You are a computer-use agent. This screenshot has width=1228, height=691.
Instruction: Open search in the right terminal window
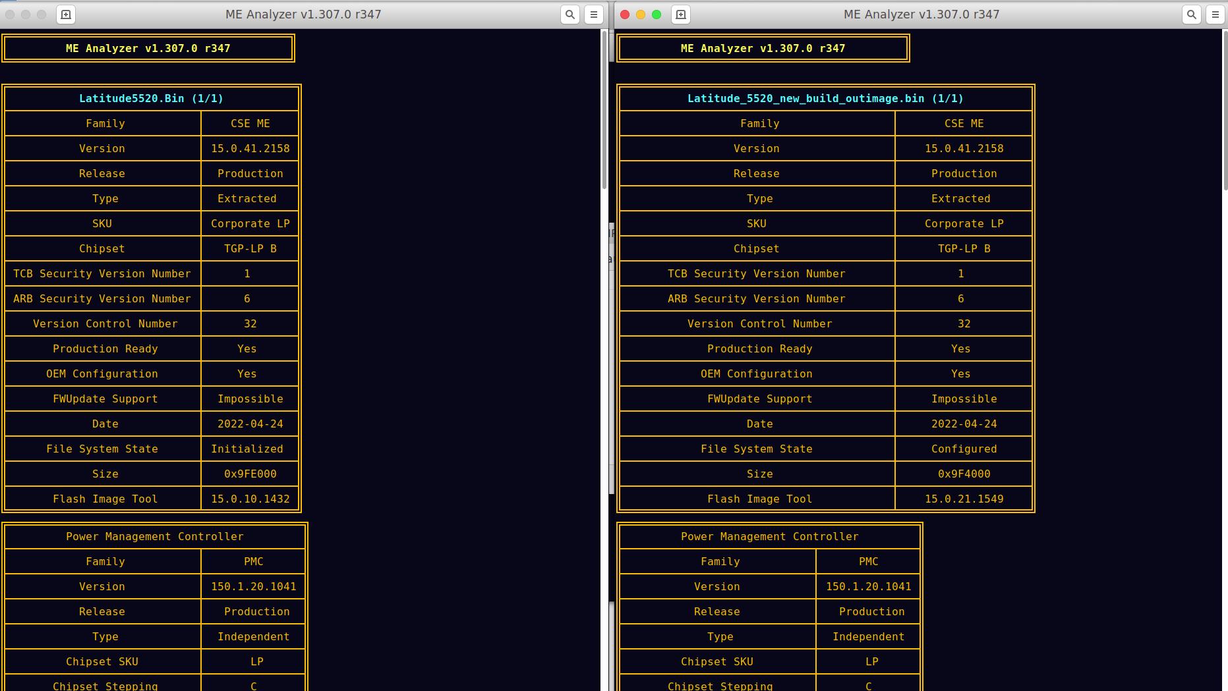coord(1192,14)
